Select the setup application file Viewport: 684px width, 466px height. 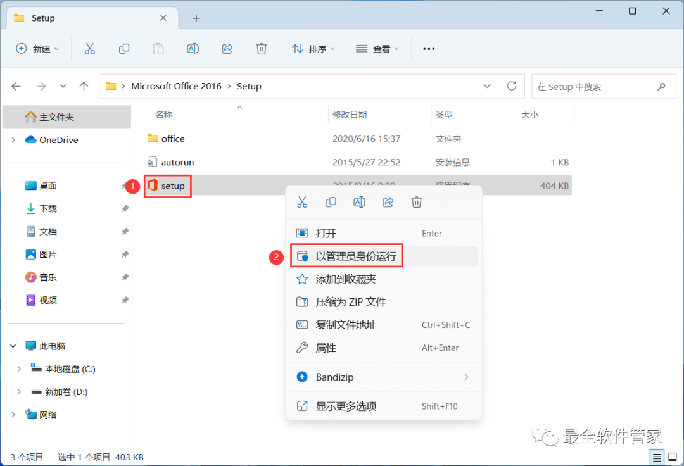pos(173,186)
